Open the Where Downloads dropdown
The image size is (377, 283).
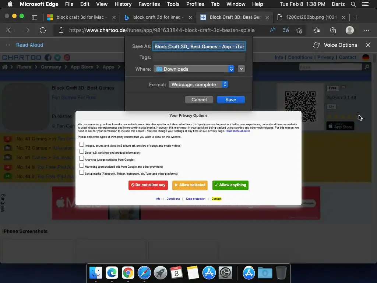[194, 69]
